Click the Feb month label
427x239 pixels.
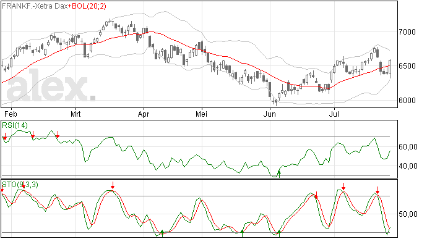[x=11, y=114]
